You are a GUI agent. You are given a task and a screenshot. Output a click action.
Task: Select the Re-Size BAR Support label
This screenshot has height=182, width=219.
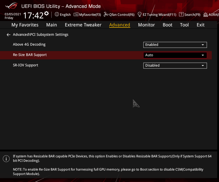[x=30, y=55]
